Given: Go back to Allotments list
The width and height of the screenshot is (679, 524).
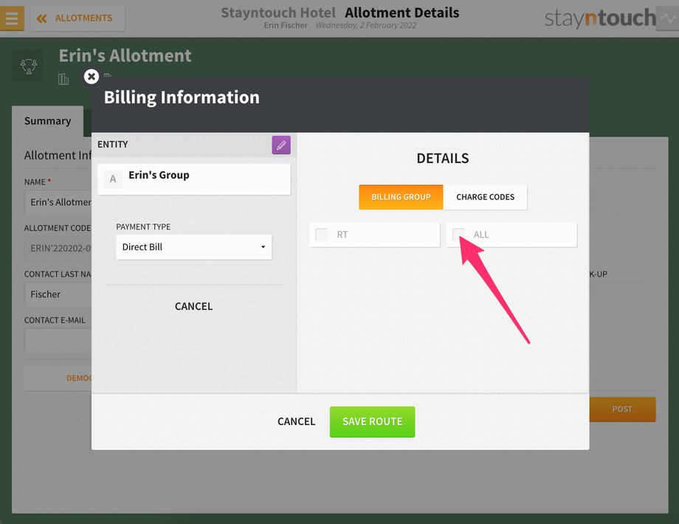Looking at the screenshot, I should (x=78, y=18).
